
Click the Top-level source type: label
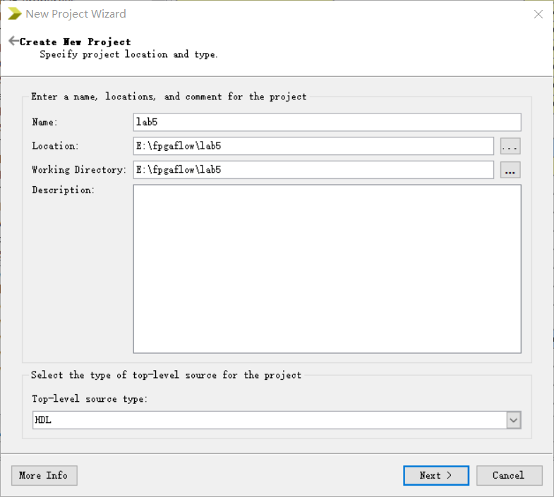click(90, 399)
